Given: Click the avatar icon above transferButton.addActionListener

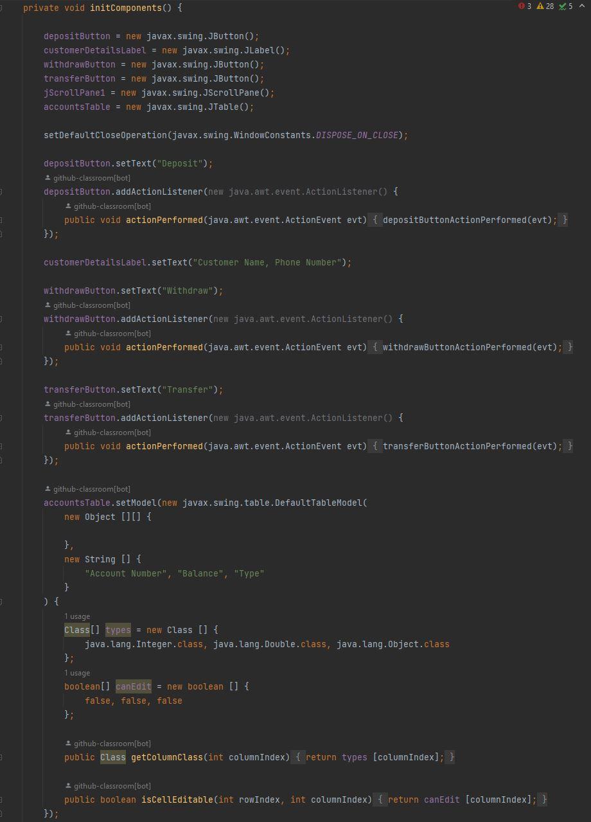Looking at the screenshot, I should pyautogui.click(x=48, y=404).
